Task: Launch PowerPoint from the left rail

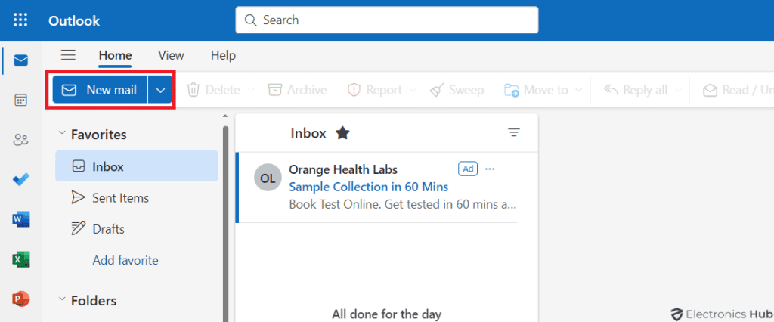Action: [x=21, y=299]
